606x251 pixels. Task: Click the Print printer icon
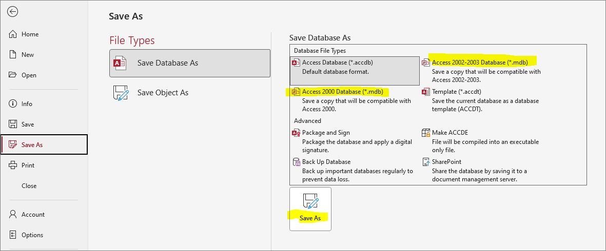tap(13, 165)
